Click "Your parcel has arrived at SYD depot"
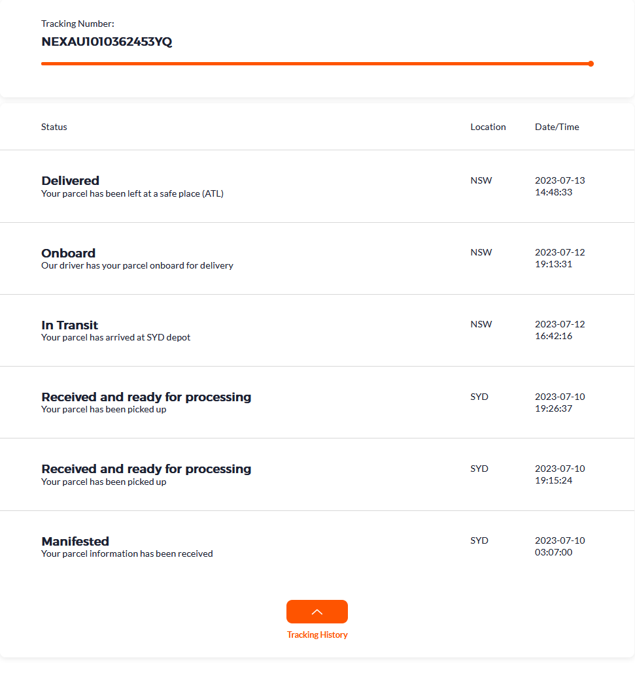This screenshot has height=677, width=635. 116,337
